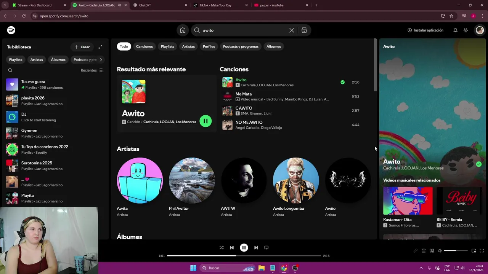Click the Spotify logo in the header
Screen dimensions: 488x274
pos(11,30)
